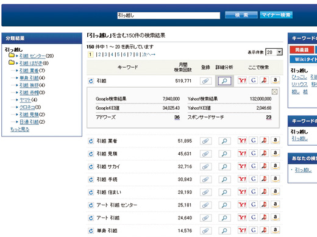Click monthly search count 519,771

tap(183, 81)
